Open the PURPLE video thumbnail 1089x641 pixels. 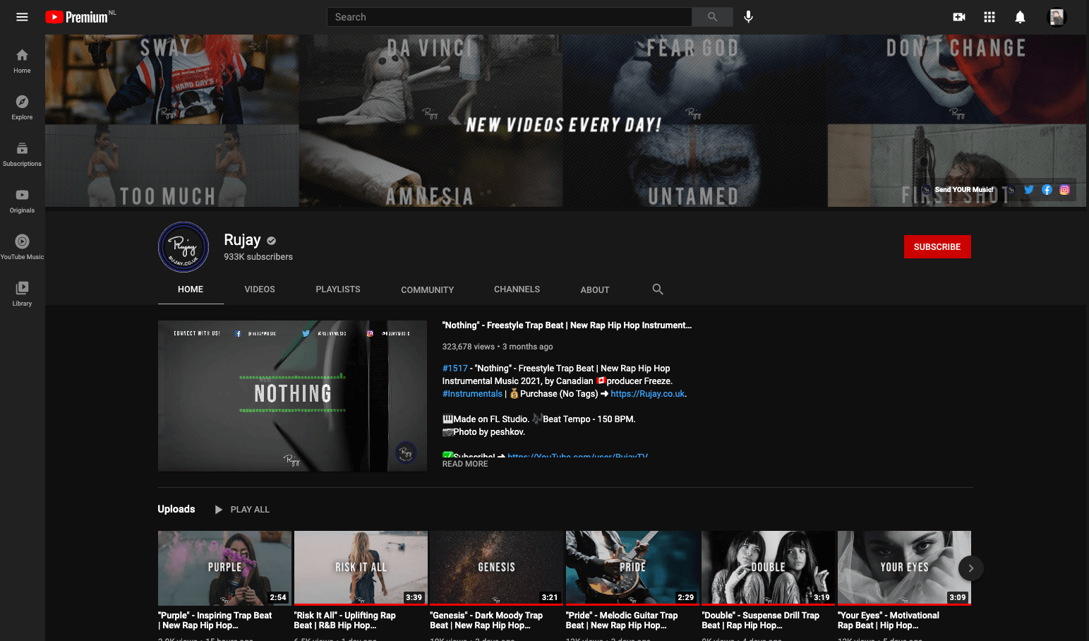[x=224, y=568]
